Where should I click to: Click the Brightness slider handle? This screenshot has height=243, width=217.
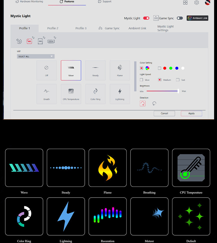(178, 91)
